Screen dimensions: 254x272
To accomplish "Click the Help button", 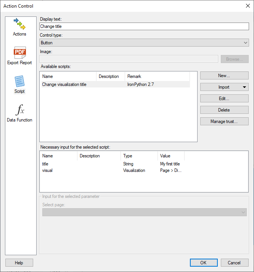I will (19, 262).
